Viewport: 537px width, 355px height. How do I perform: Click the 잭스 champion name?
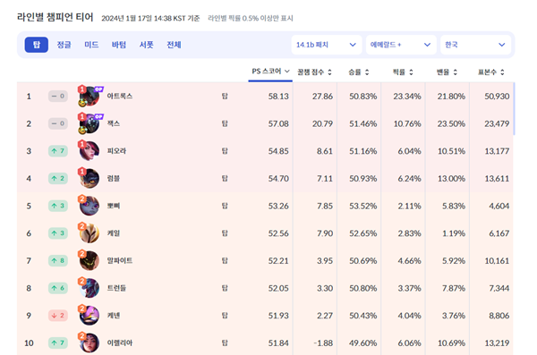coord(114,123)
